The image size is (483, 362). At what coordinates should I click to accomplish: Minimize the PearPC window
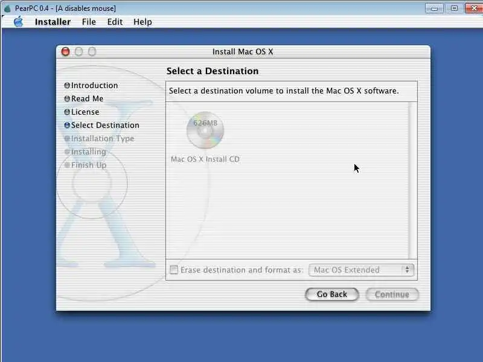point(434,8)
